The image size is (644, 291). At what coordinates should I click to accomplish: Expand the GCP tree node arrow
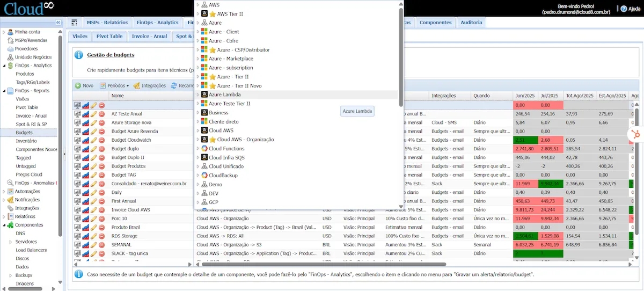(198, 202)
